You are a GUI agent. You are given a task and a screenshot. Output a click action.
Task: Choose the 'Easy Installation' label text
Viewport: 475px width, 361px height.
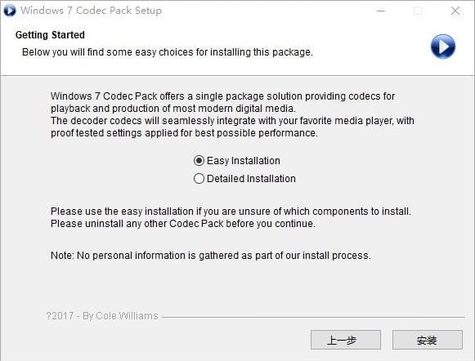tap(244, 161)
